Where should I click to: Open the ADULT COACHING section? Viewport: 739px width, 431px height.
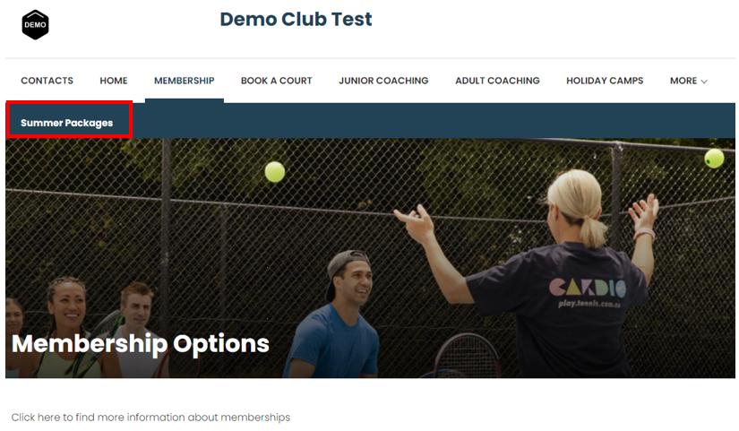497,81
